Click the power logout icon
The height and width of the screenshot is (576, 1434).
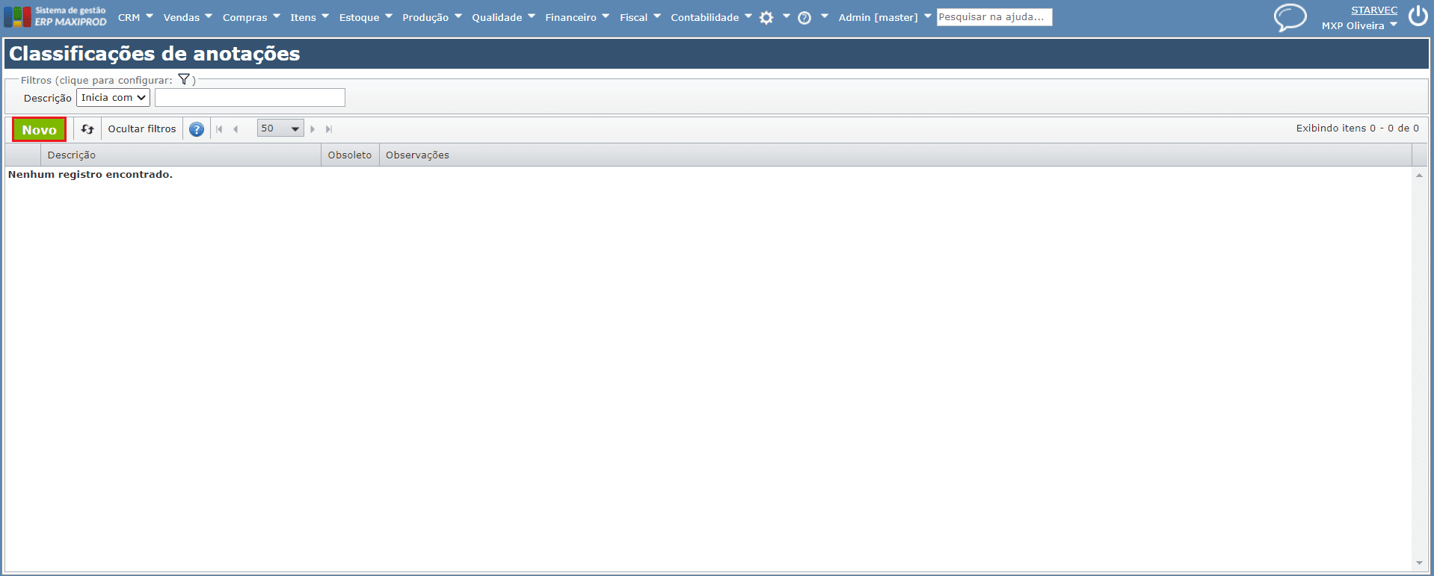tap(1418, 16)
